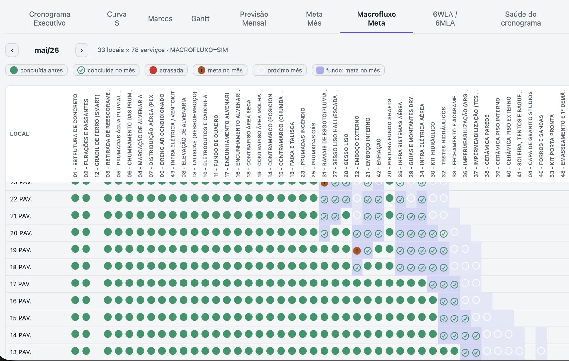Click the '53 - KIT PORTA PRONTA' column header
The width and height of the screenshot is (569, 361).
[x=552, y=146]
